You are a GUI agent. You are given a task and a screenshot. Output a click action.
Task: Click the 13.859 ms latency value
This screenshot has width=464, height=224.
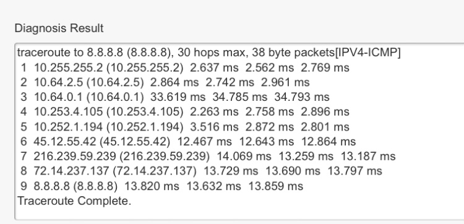(275, 186)
